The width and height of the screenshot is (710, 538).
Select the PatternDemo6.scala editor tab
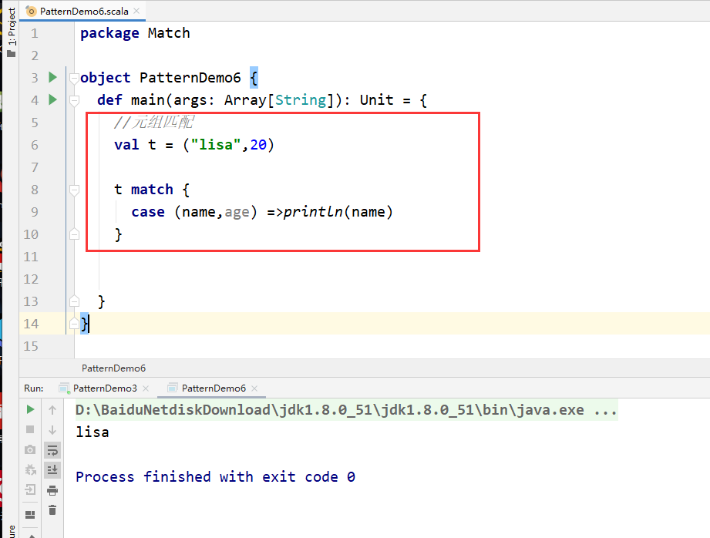82,11
